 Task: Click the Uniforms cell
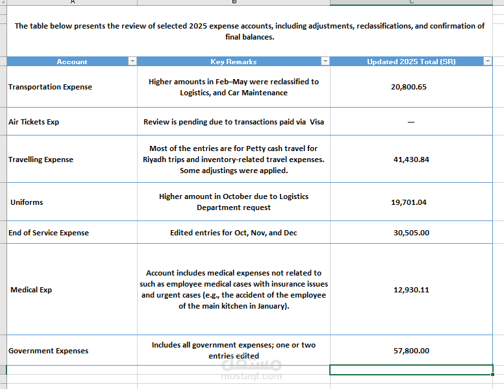[72, 202]
